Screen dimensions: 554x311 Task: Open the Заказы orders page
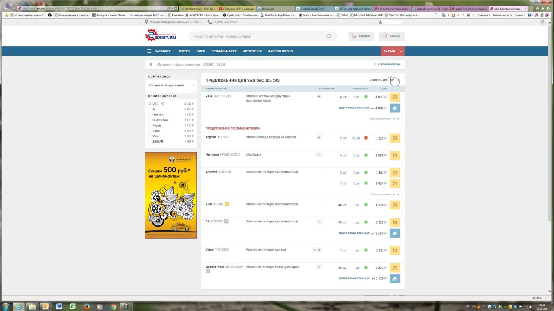[x=391, y=36]
